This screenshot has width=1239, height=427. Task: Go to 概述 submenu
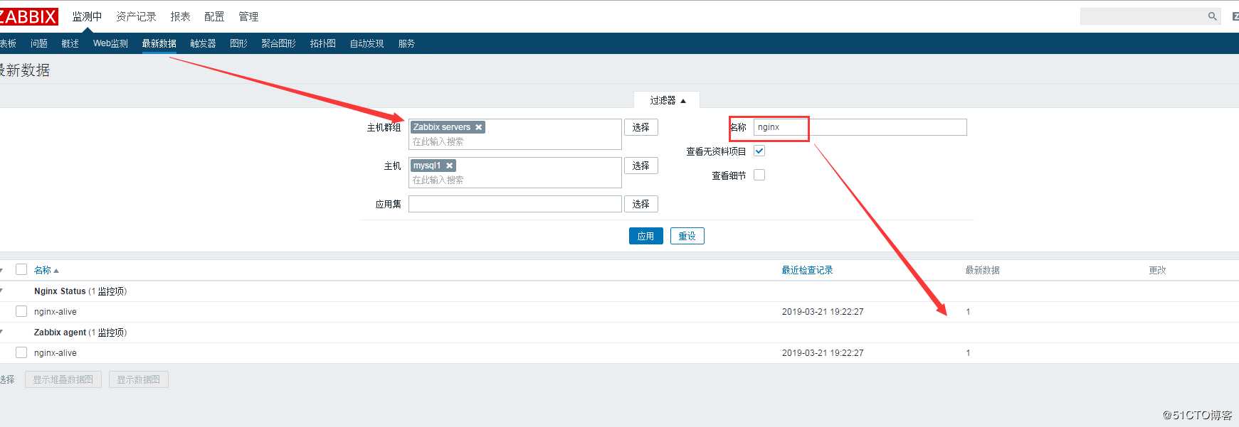[x=70, y=43]
